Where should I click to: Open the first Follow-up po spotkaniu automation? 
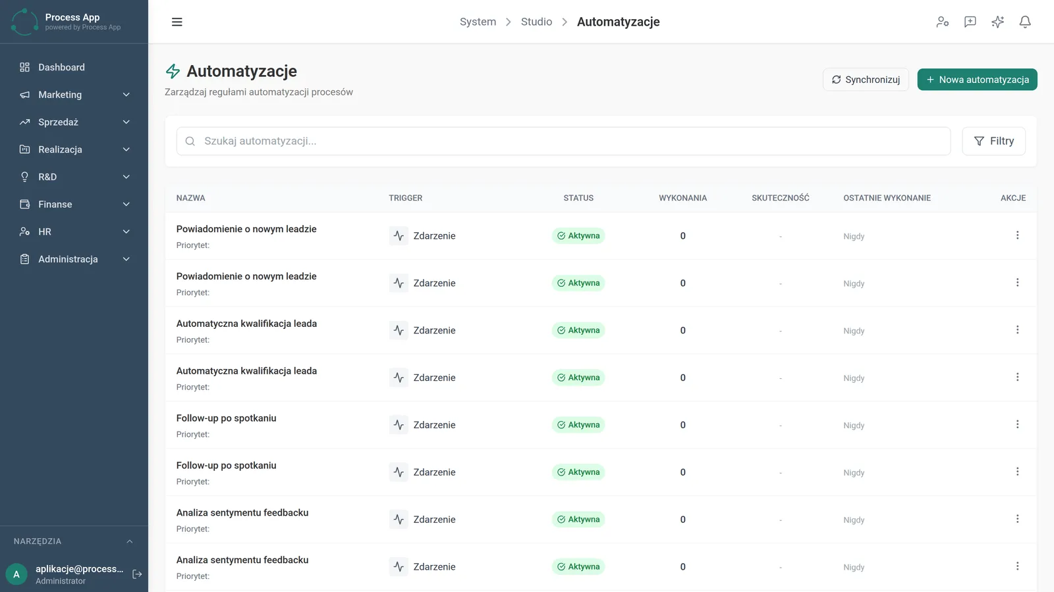click(226, 418)
